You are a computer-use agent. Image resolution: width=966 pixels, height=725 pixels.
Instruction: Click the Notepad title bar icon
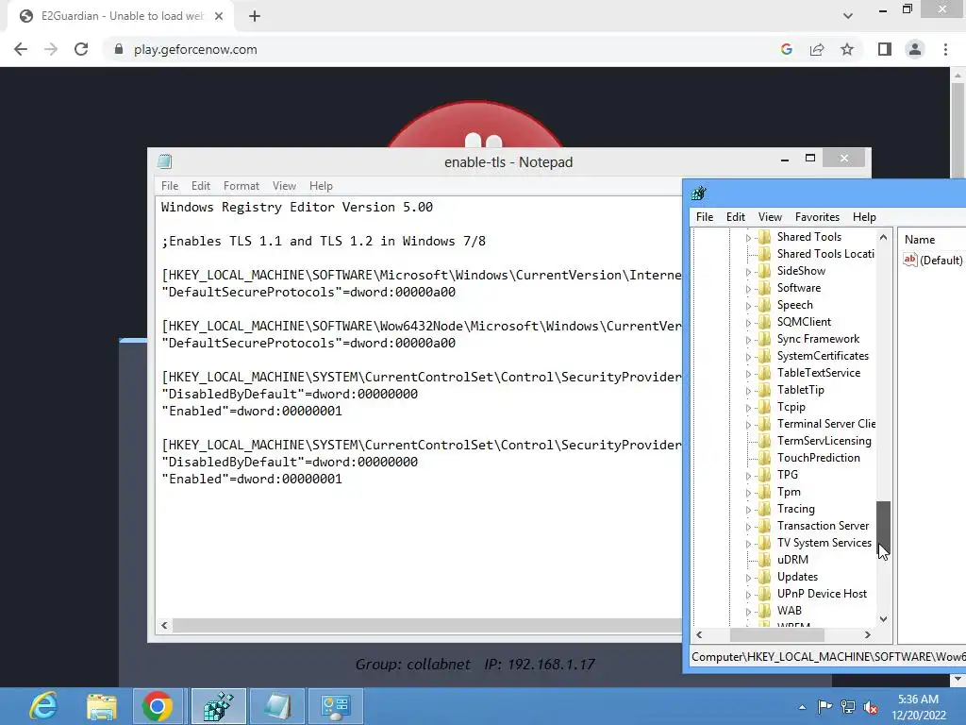[164, 161]
